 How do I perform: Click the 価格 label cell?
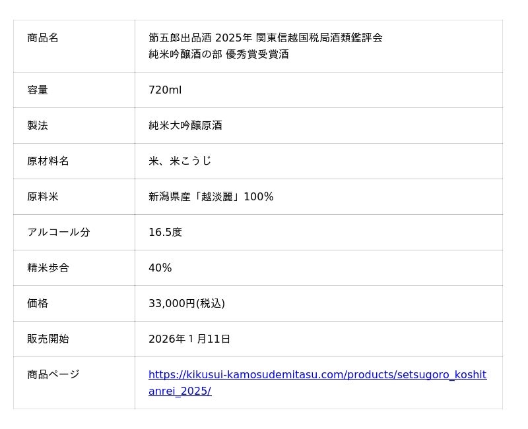coord(38,304)
